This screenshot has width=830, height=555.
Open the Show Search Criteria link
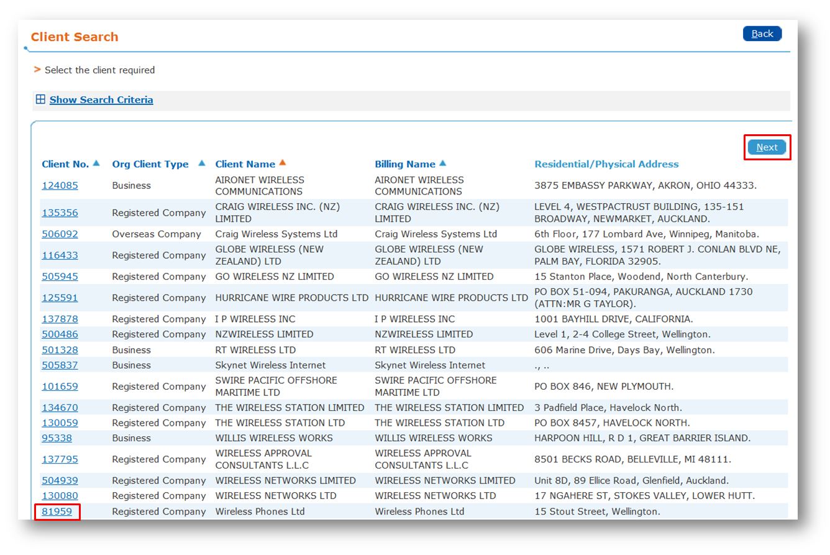[x=101, y=99]
